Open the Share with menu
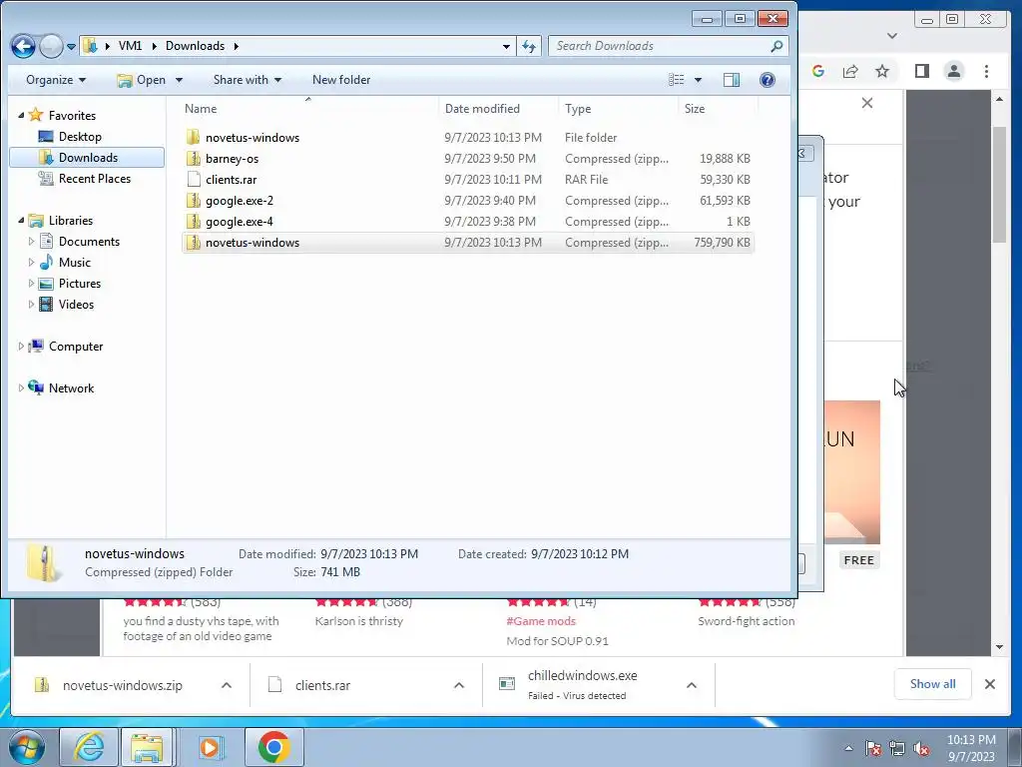 pos(248,80)
